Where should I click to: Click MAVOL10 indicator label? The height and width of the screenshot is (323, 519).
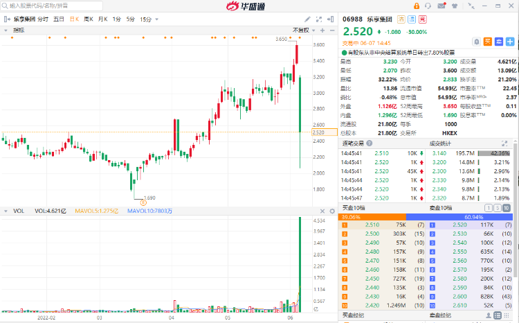tap(149, 211)
